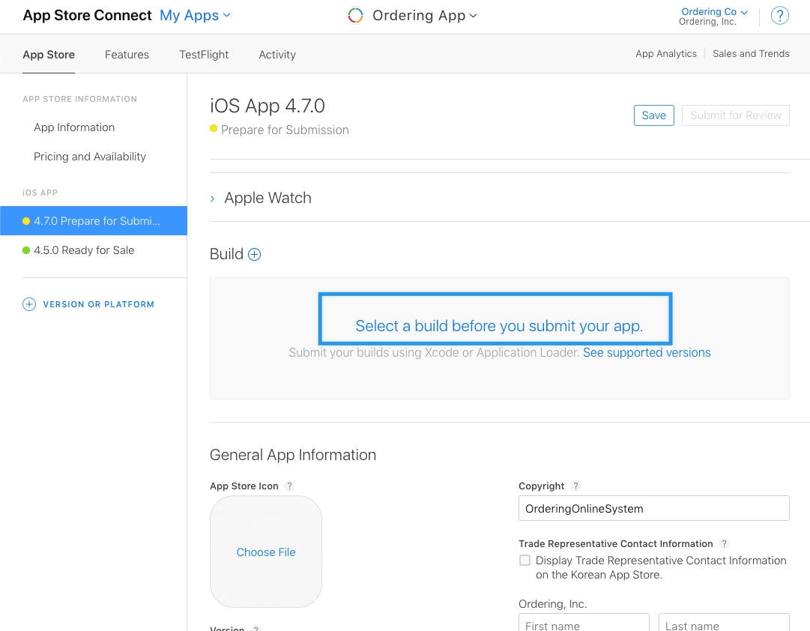Click the Last name input field
Viewport: 810px width, 631px height.
724,624
